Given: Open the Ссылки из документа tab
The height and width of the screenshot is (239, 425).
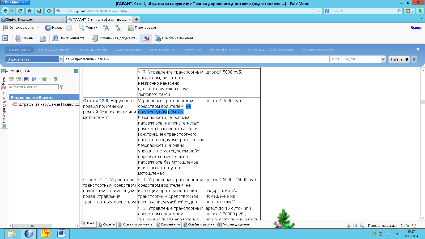Looking at the screenshot, I should [135, 225].
